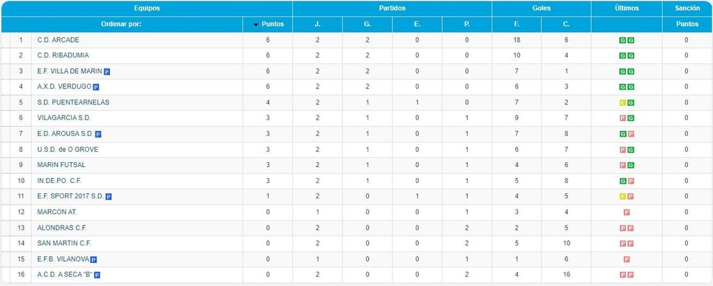Click the red P result badge for MARCON AT.
This screenshot has height=286, width=713.
click(627, 212)
